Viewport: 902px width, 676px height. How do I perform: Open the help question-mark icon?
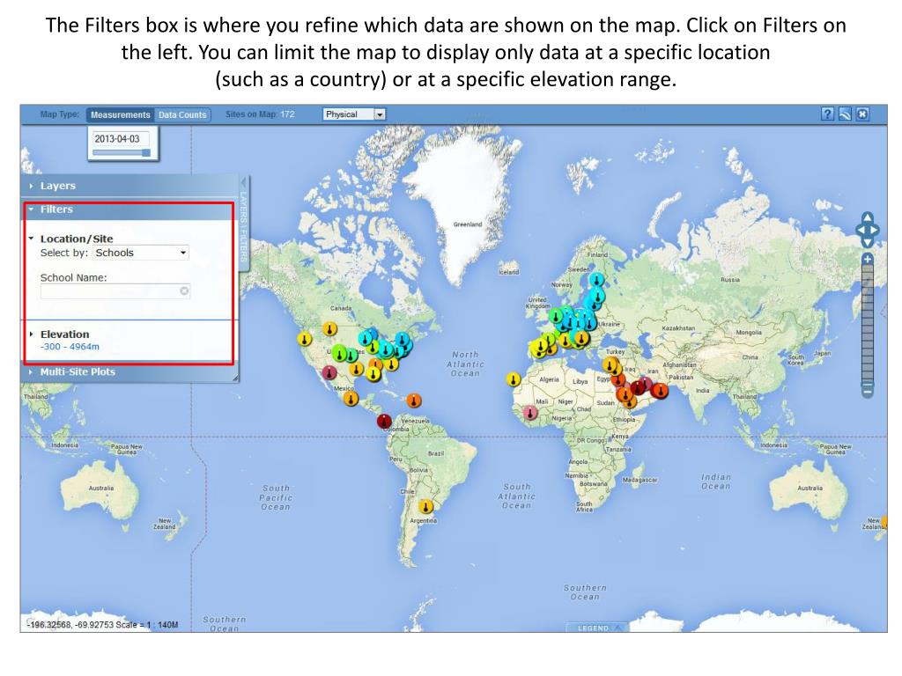[827, 114]
